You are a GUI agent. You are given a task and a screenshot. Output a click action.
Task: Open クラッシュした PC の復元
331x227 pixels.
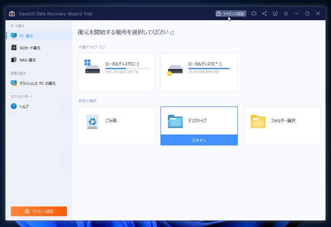39,83
